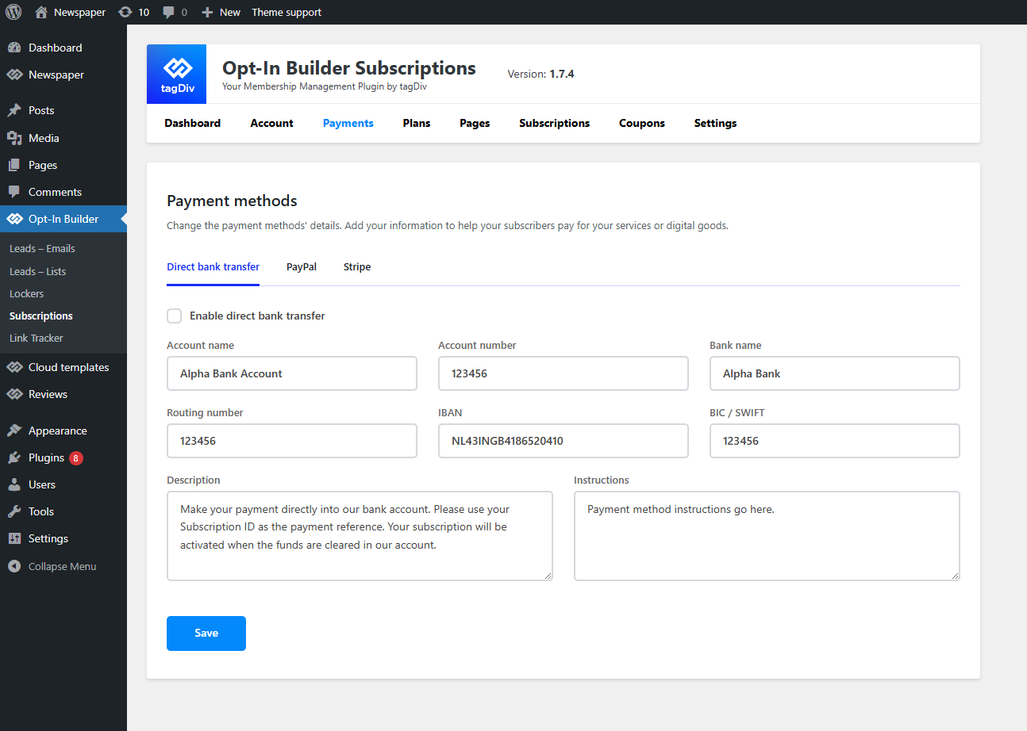This screenshot has width=1027, height=731.
Task: Click the Media sidebar icon
Action: [x=14, y=138]
